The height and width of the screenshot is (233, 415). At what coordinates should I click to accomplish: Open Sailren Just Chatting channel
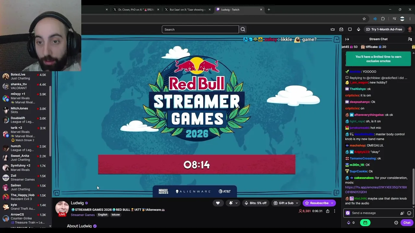coord(25,187)
